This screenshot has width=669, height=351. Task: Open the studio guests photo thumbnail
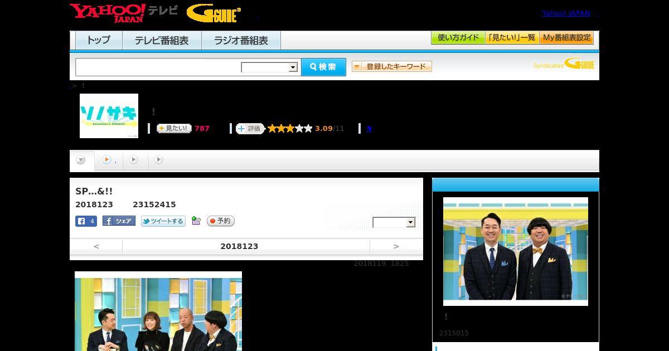click(x=158, y=311)
